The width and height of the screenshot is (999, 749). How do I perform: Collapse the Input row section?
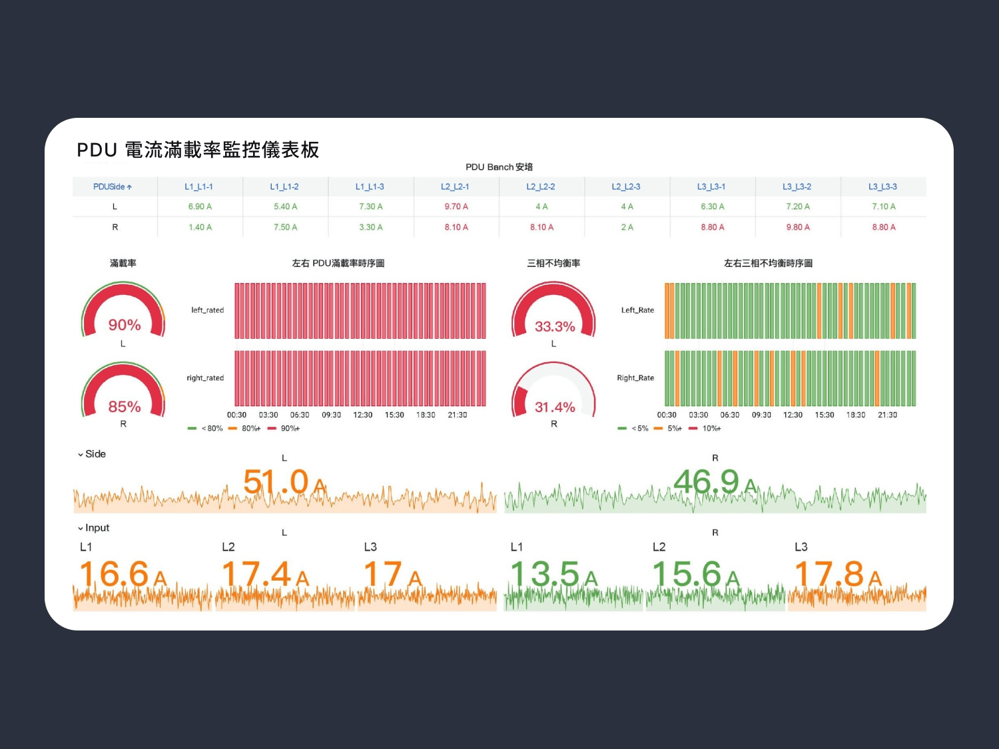point(93,528)
